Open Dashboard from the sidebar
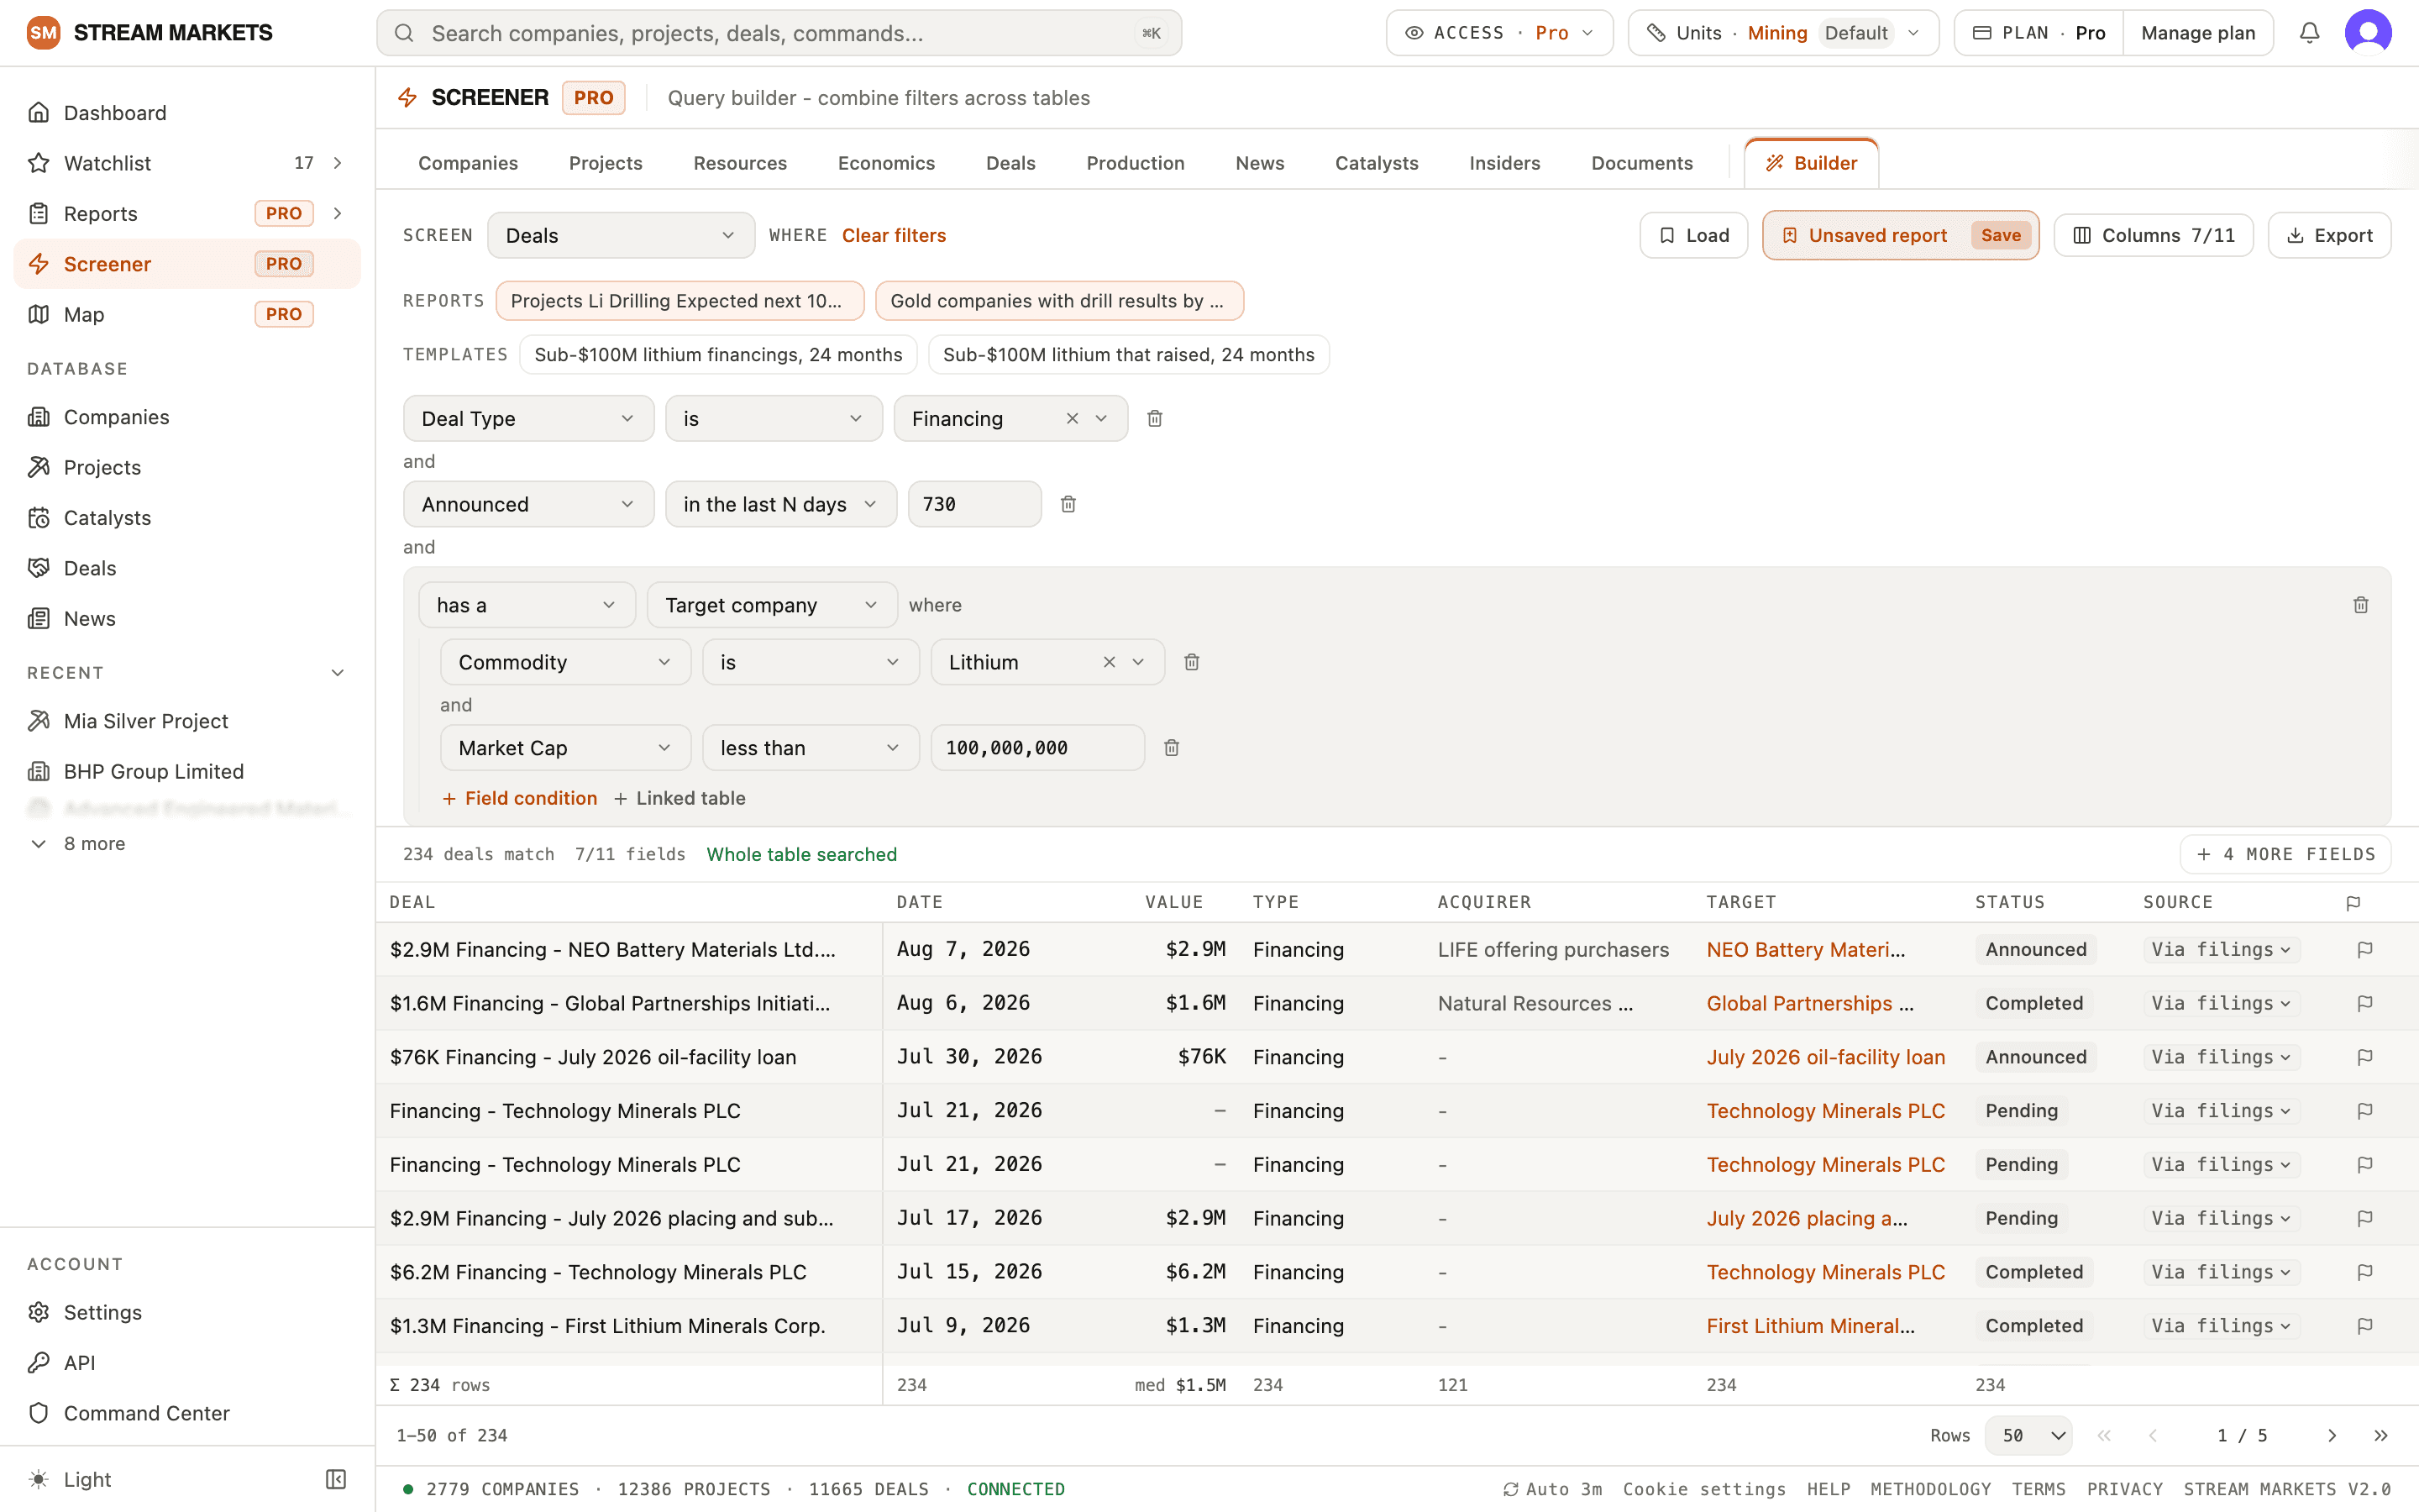Viewport: 2419px width, 1512px height. (x=187, y=113)
